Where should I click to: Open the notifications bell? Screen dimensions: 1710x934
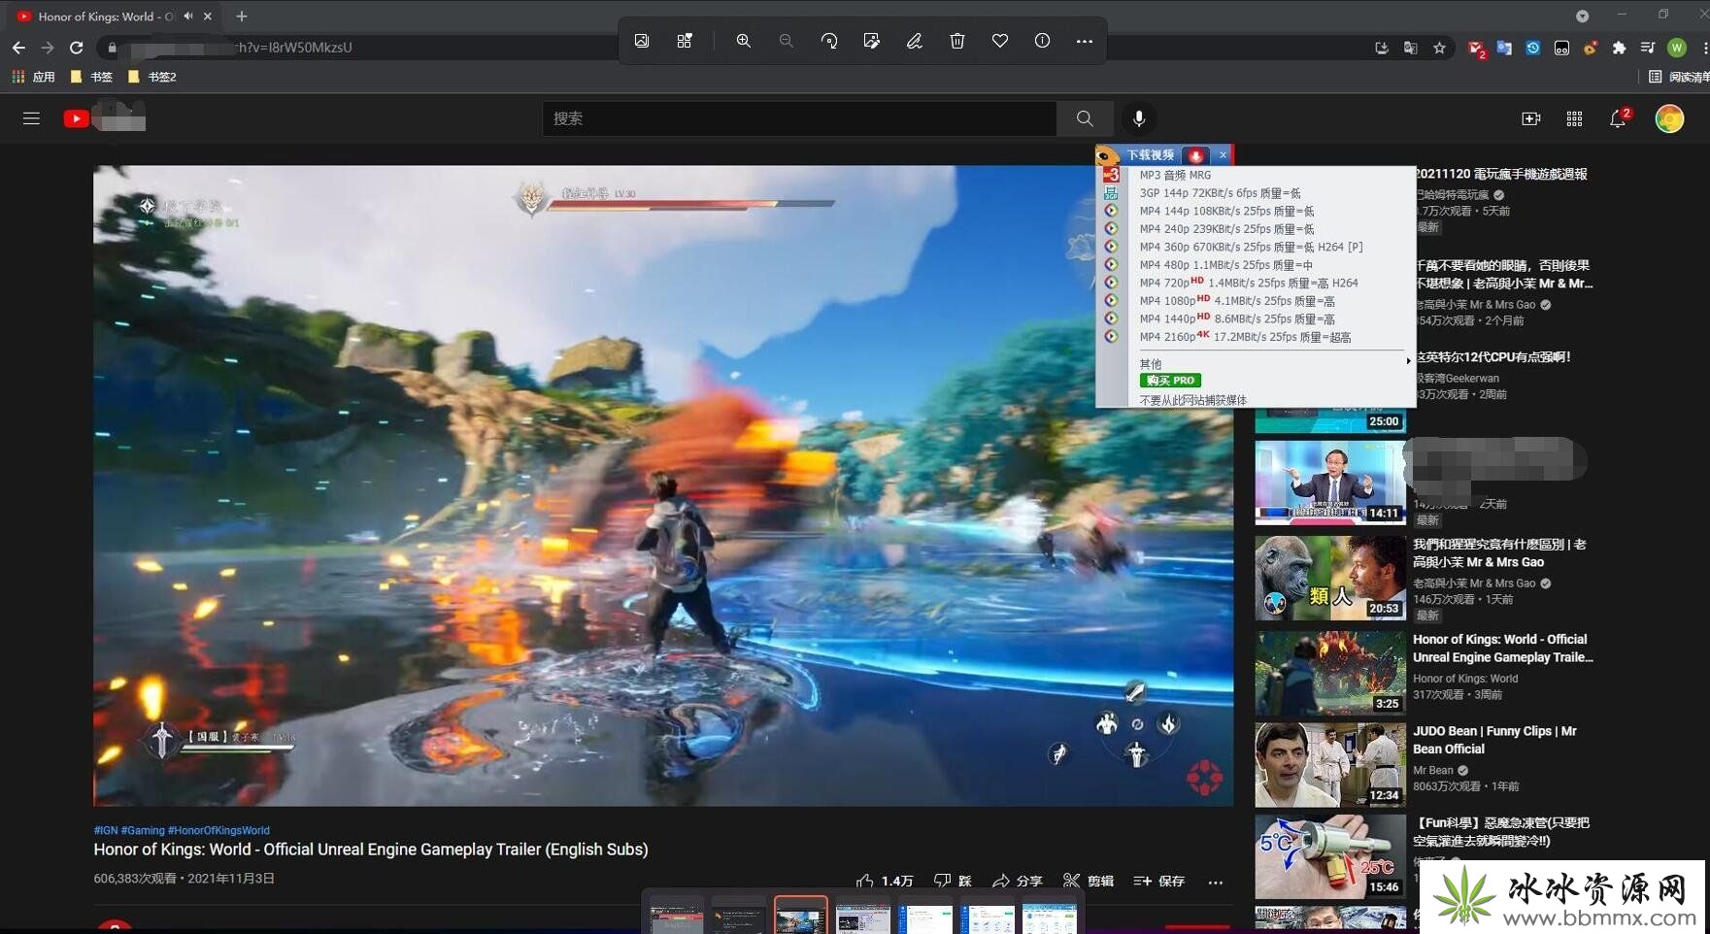point(1618,118)
